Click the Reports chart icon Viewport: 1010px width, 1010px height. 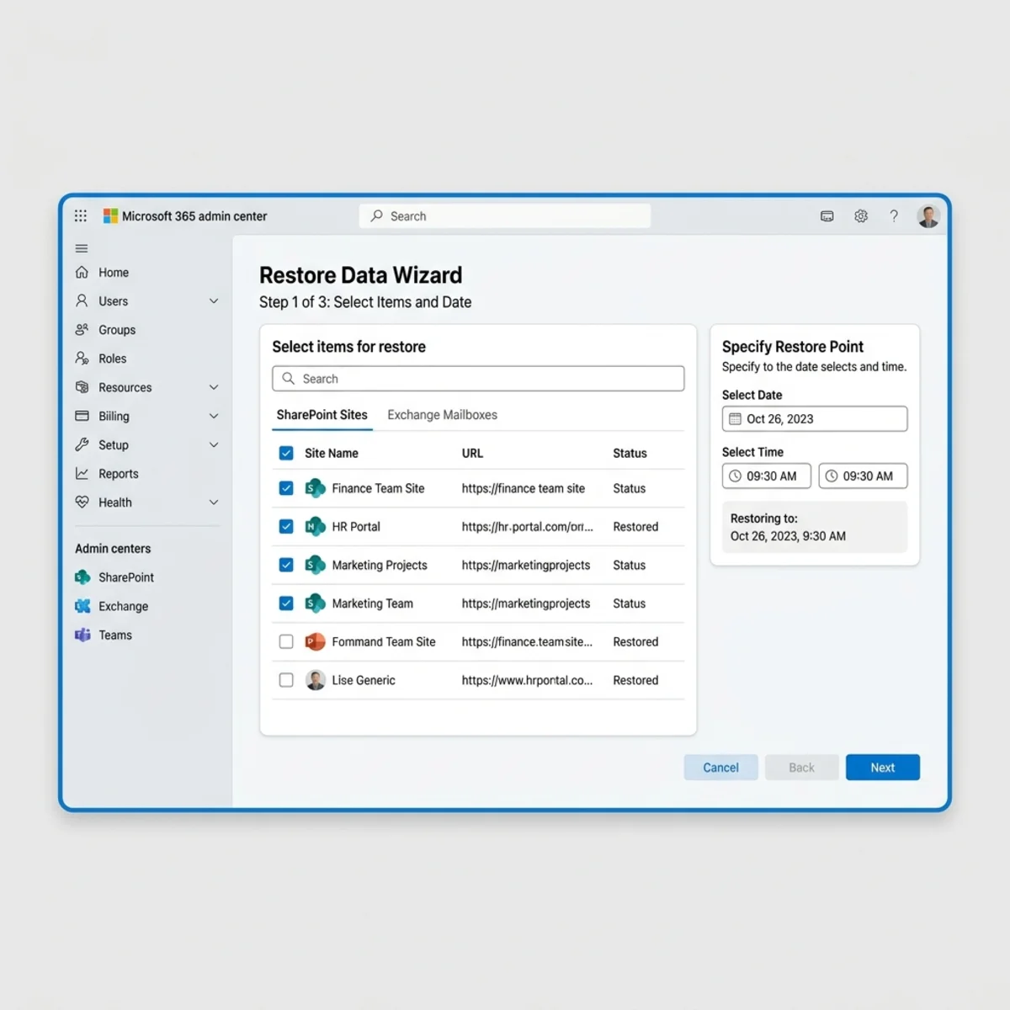82,473
